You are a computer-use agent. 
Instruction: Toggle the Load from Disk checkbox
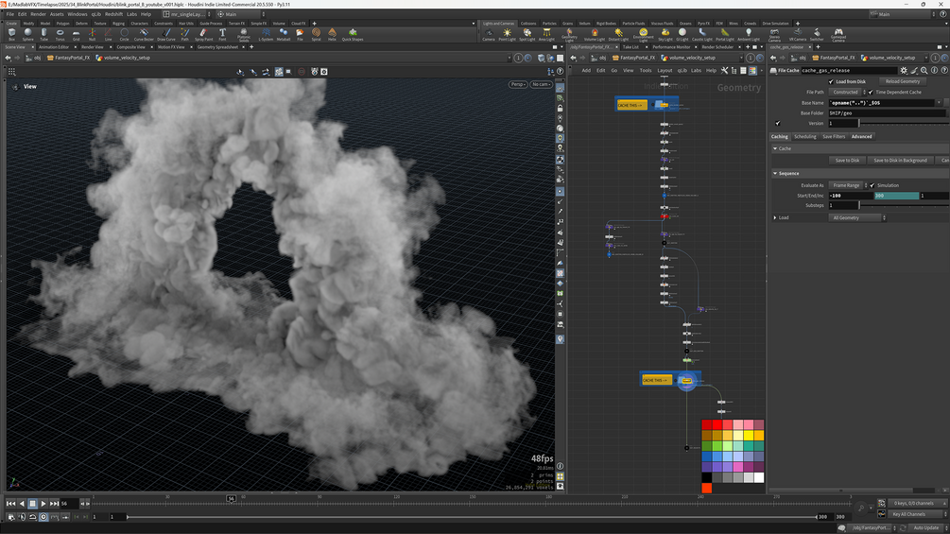(x=832, y=81)
